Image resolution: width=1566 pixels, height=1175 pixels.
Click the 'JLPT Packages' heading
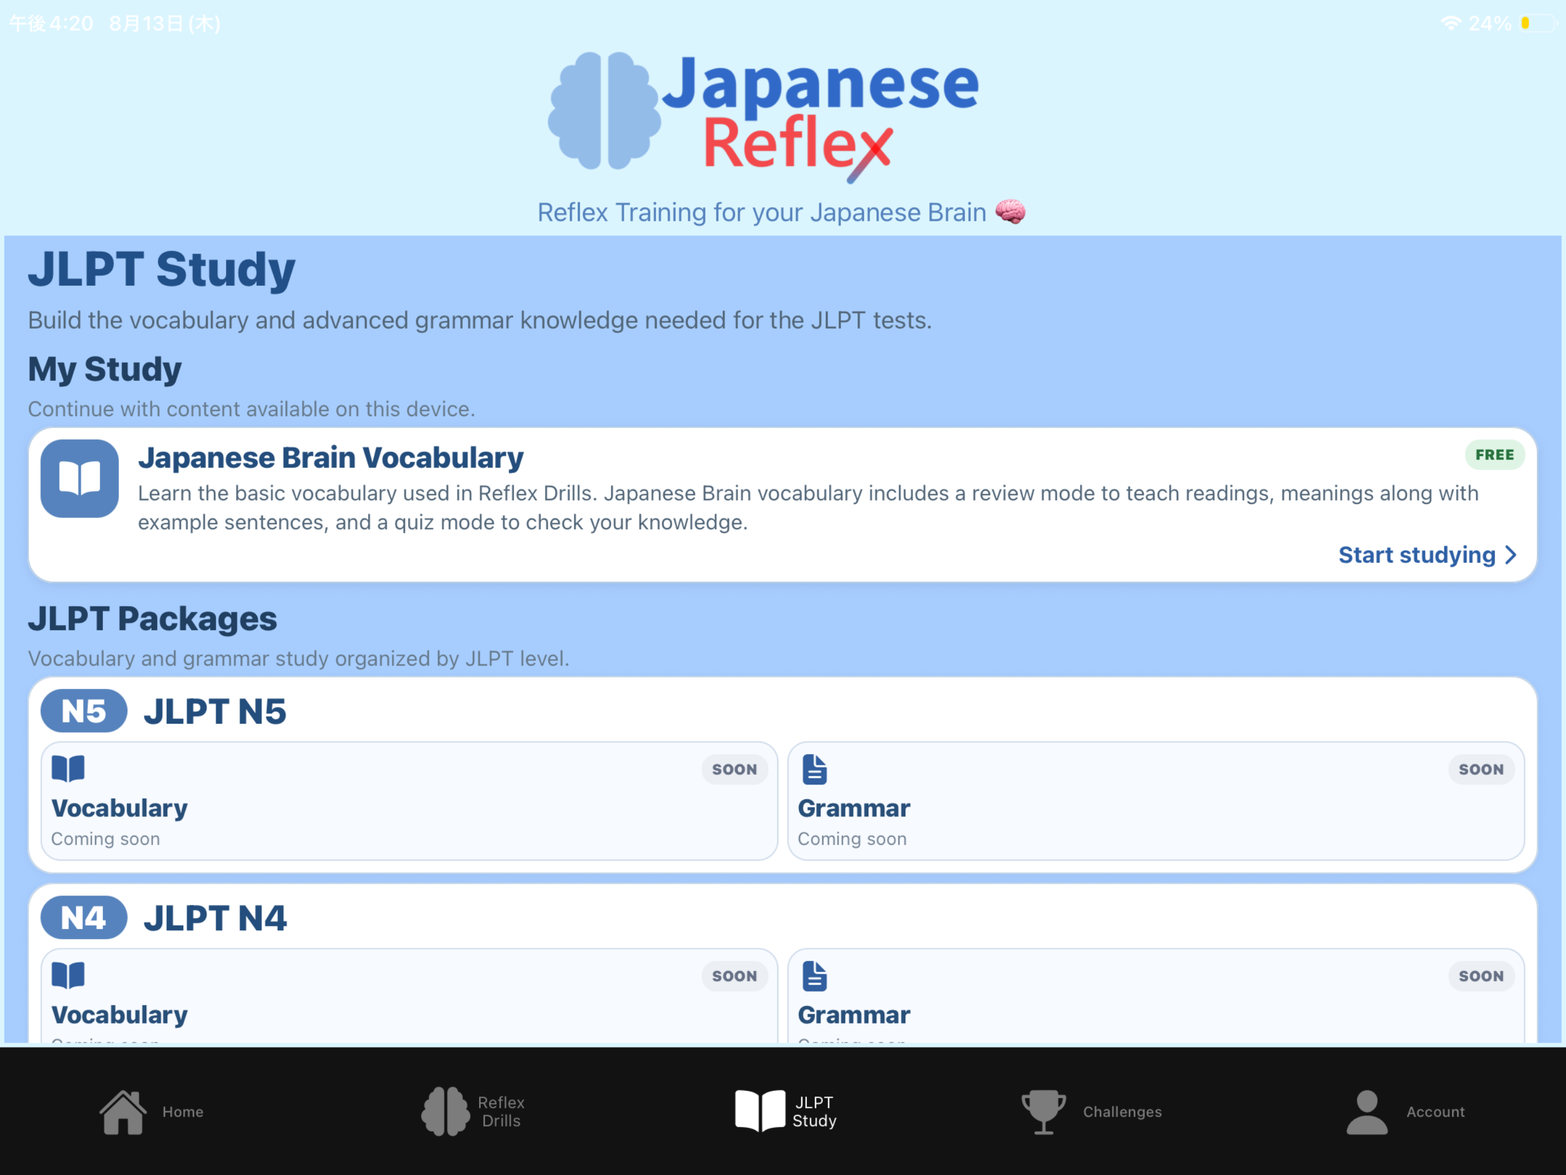[x=152, y=619]
